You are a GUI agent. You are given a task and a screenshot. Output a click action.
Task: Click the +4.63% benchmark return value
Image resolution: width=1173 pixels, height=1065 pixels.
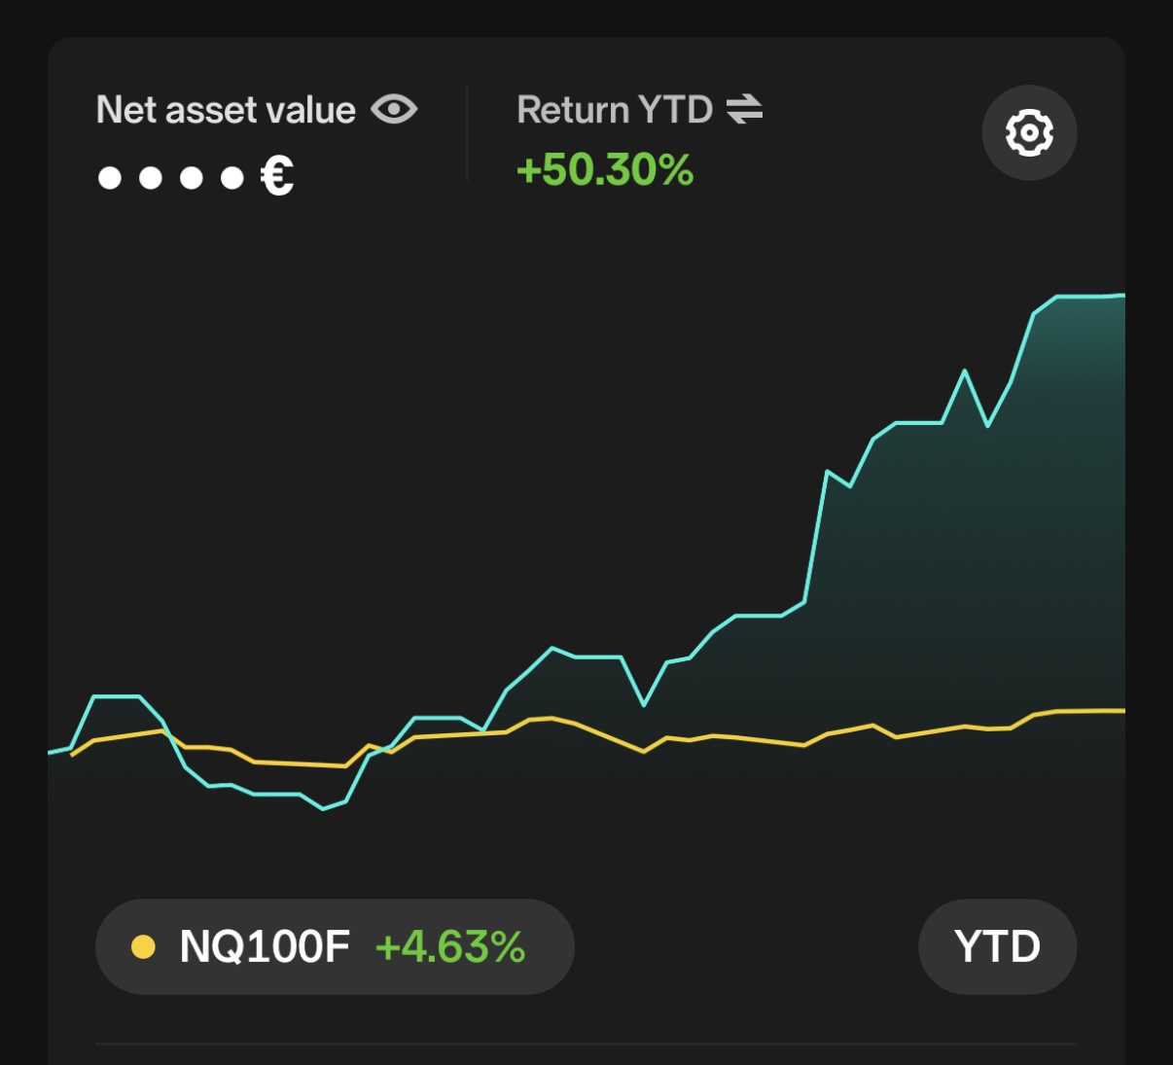(450, 947)
